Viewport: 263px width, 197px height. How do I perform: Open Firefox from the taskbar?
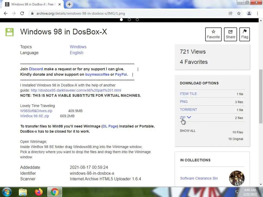coord(39,192)
